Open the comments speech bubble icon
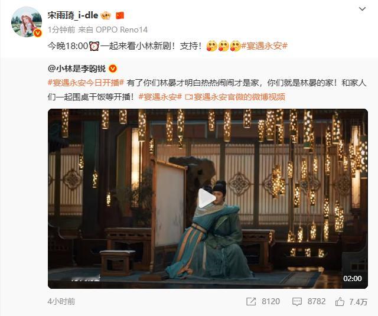378x316 pixels. pos(296,302)
